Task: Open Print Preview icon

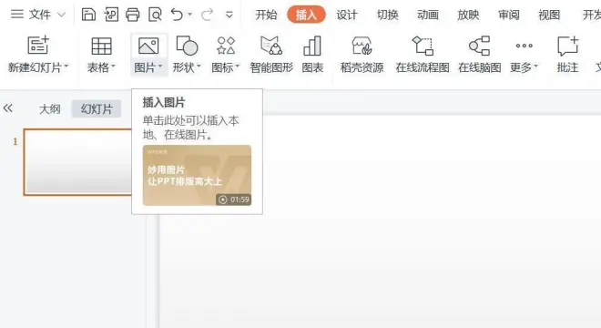Action: tap(155, 15)
